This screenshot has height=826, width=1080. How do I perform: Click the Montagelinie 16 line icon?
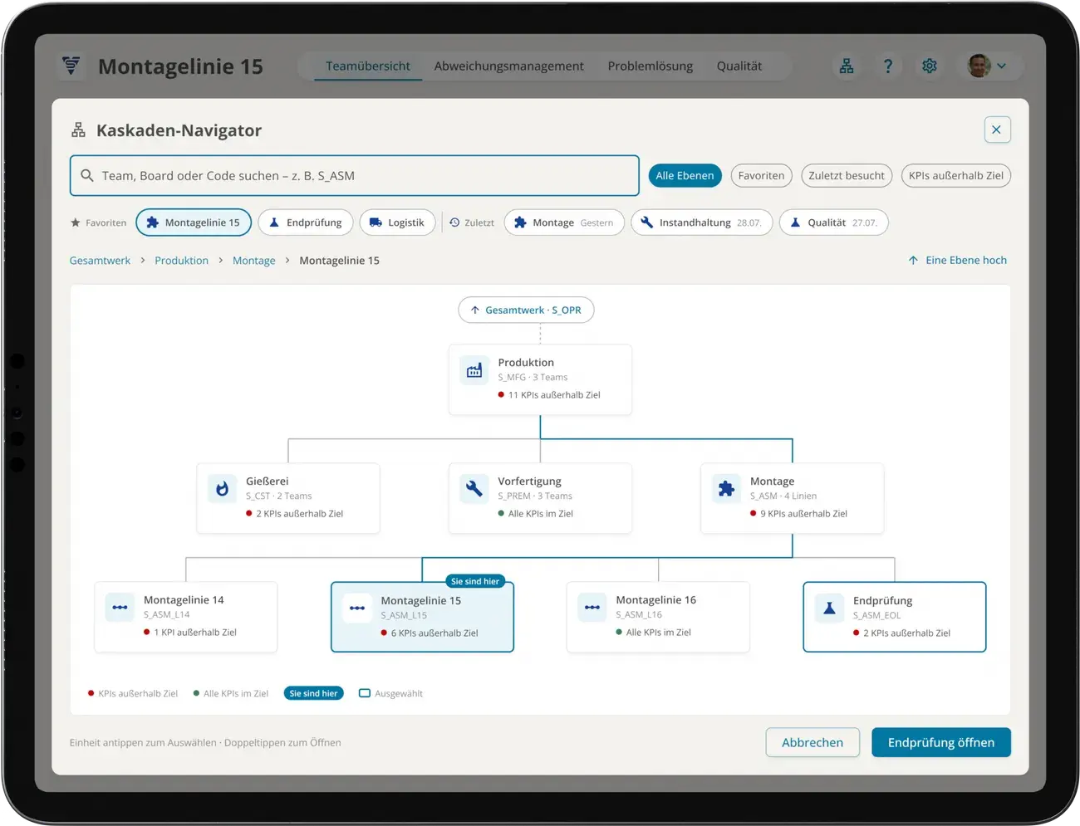(592, 608)
